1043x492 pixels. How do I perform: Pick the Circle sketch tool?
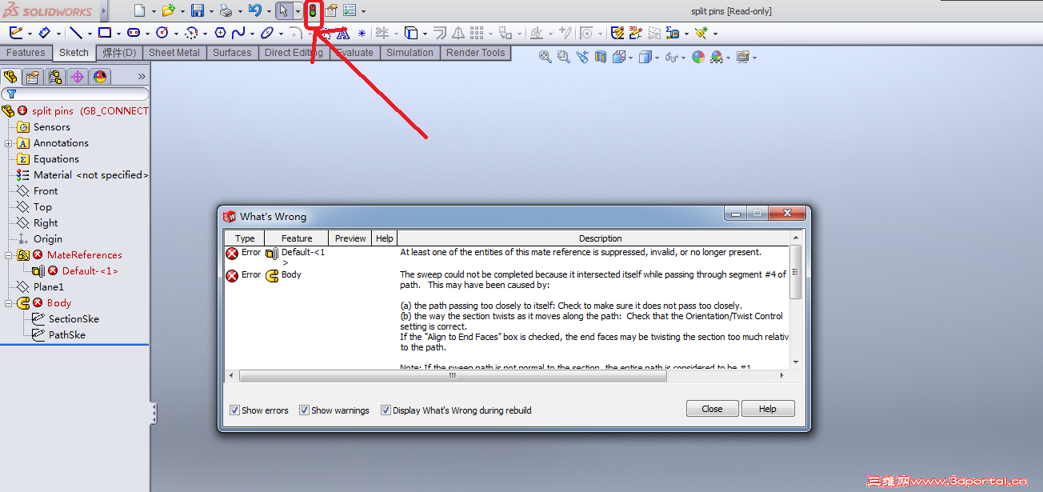click(162, 33)
